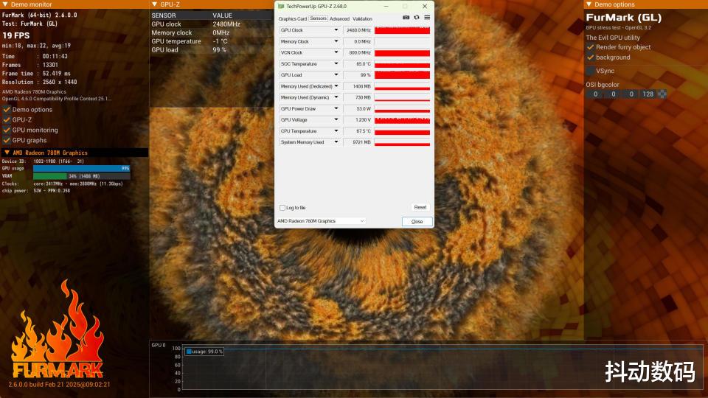Click the chip power 53W readout
Image resolution: width=708 pixels, height=398 pixels.
[x=36, y=190]
